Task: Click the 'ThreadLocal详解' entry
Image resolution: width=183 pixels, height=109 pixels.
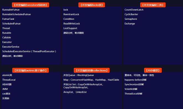Action: (x=133, y=94)
